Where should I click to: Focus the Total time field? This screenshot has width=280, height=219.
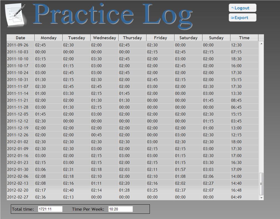point(50,209)
